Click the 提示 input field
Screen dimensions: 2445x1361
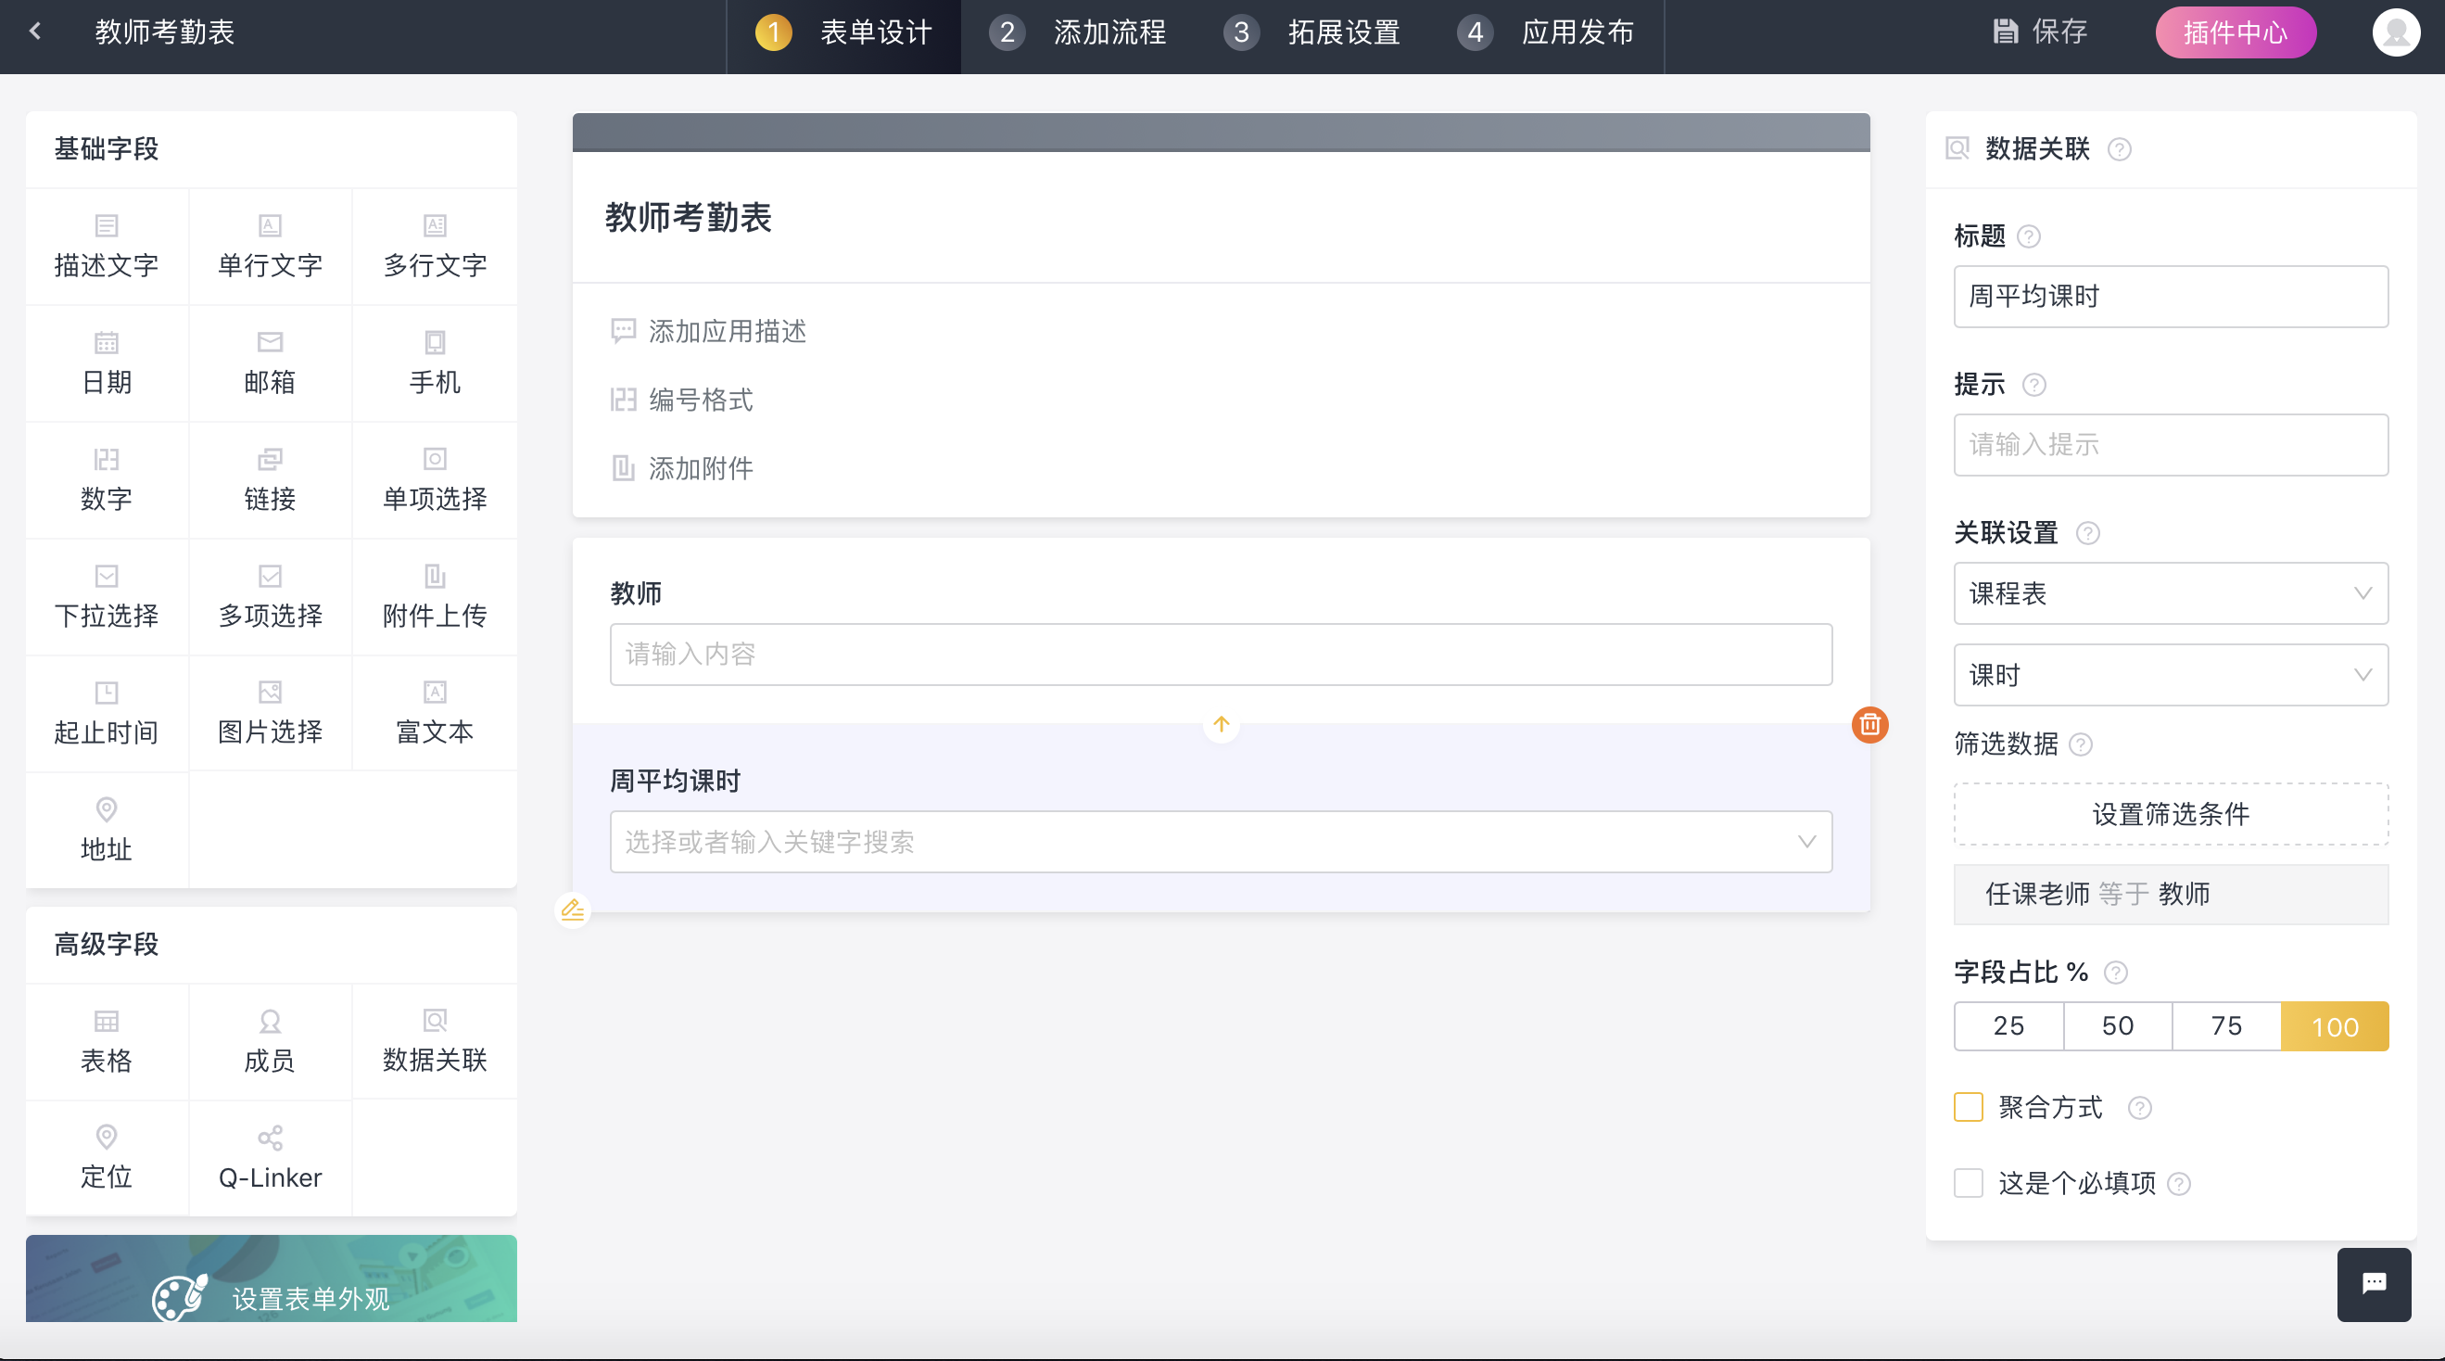(2170, 444)
